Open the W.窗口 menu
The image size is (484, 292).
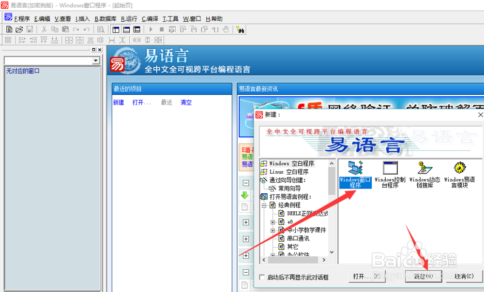click(192, 19)
